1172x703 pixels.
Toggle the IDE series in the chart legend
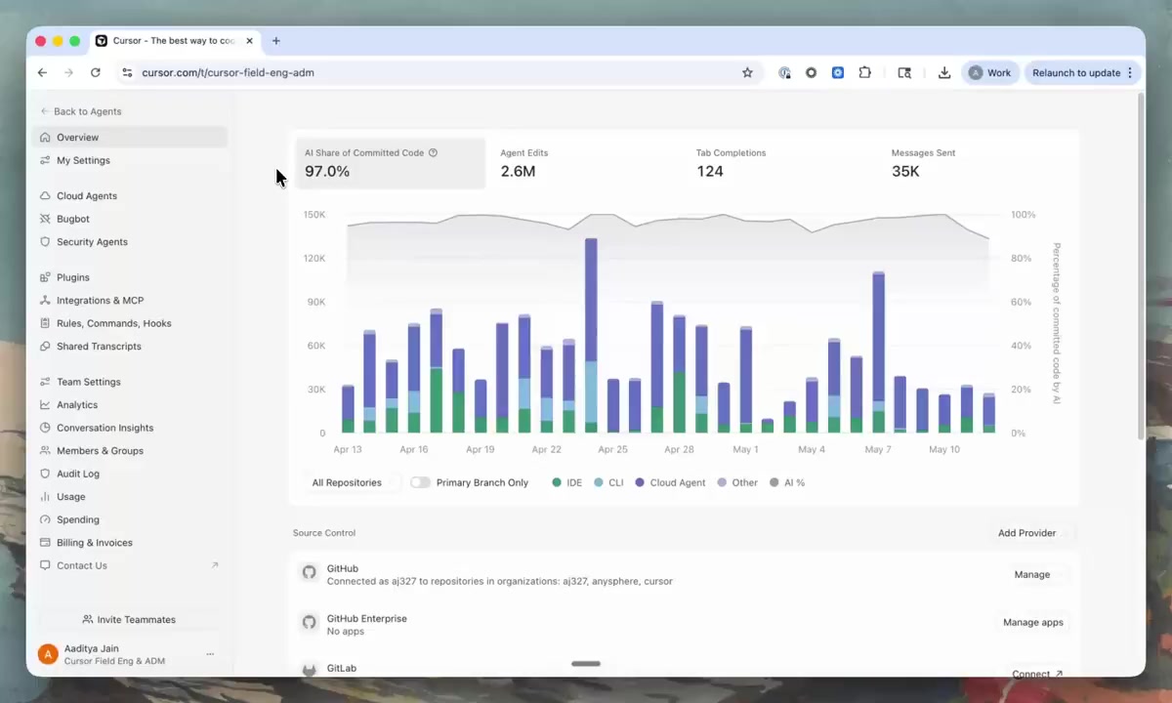point(567,482)
